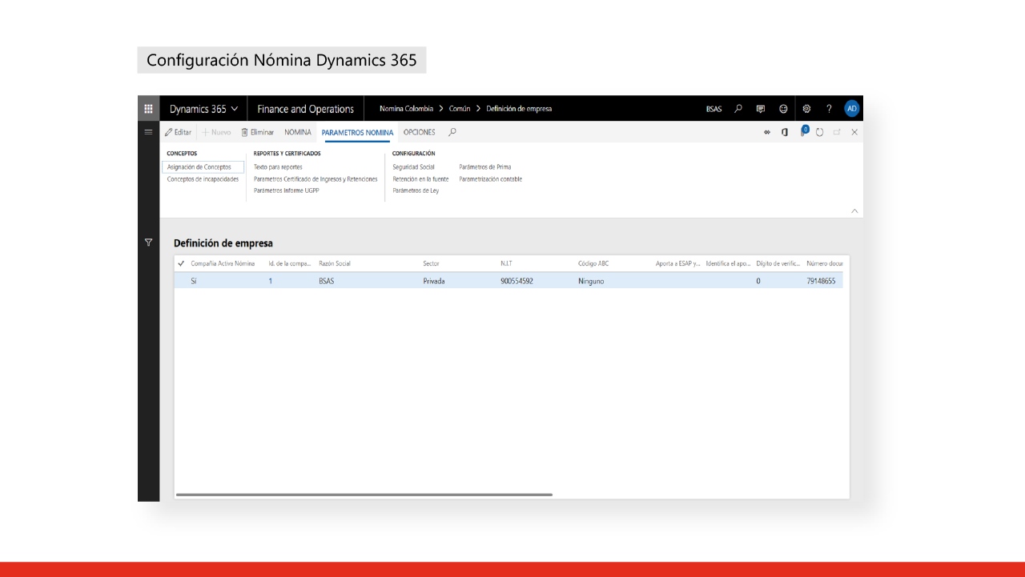Click the 'Privada' Sector cell
The height and width of the screenshot is (577, 1025).
tap(433, 281)
